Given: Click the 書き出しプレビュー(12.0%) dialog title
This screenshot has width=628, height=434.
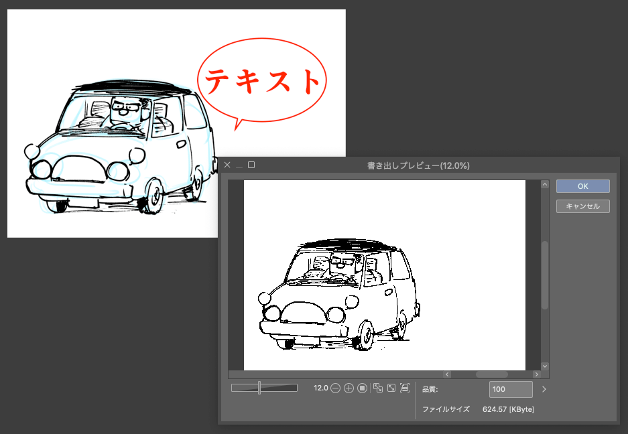Looking at the screenshot, I should coord(418,165).
